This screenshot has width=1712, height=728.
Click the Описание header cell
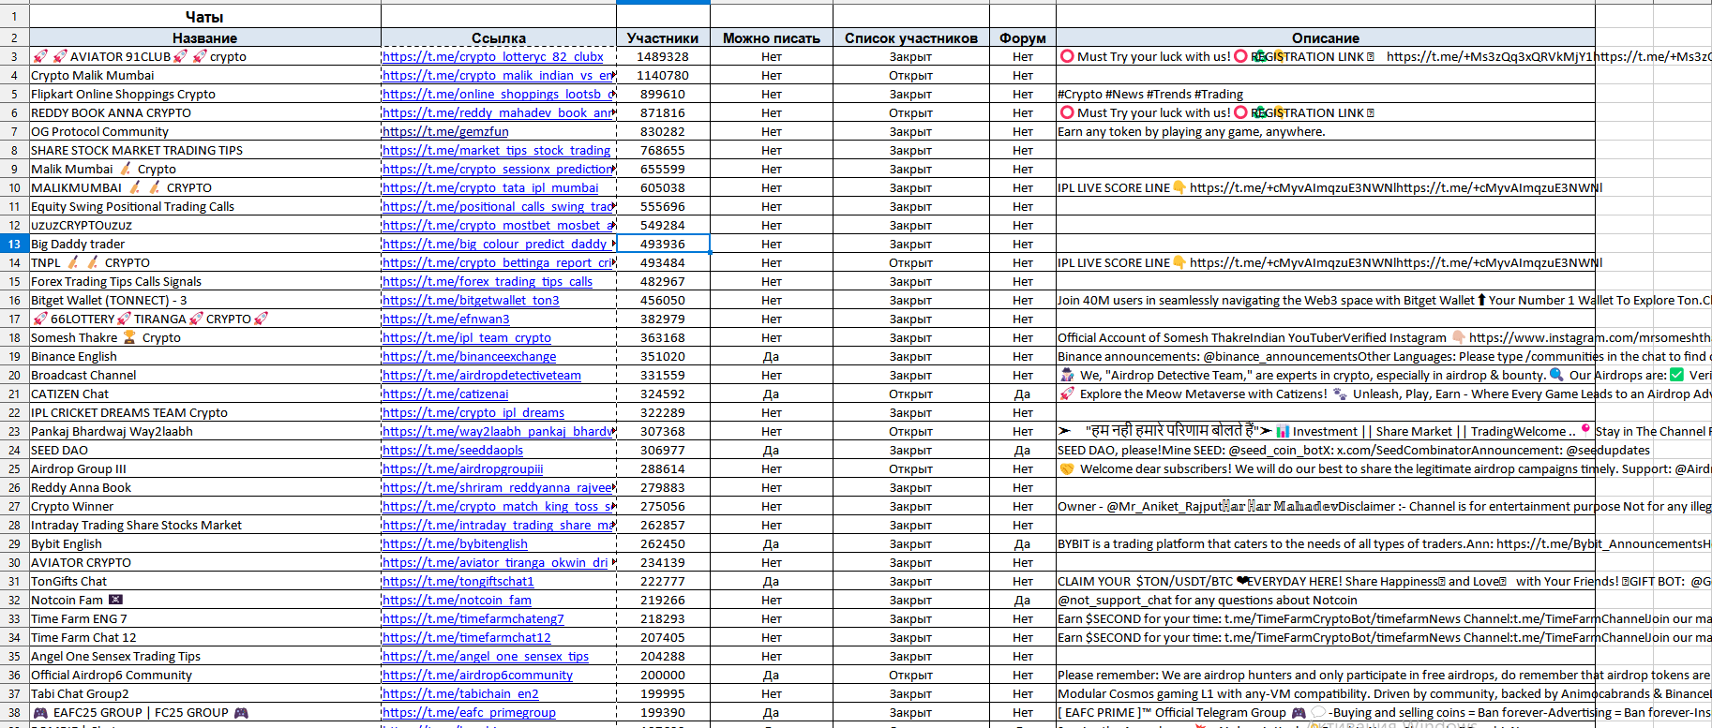click(1325, 38)
